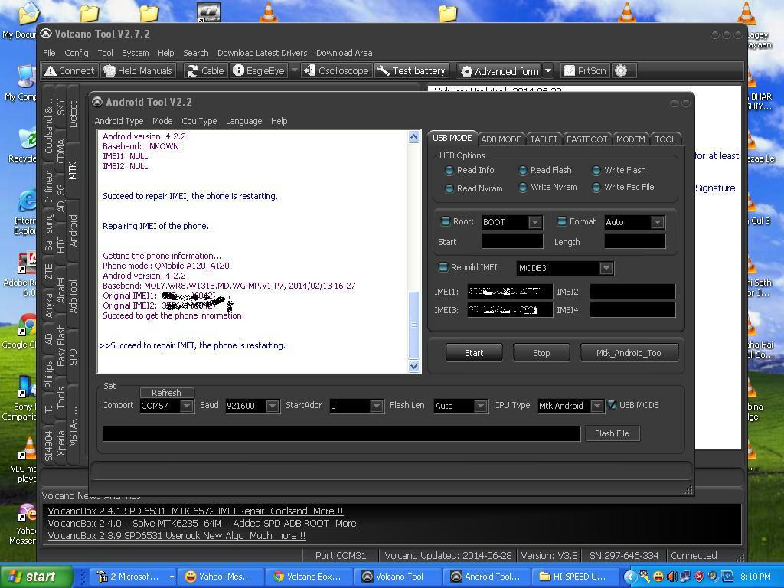Open VolcanoBox 2.3.9 Userlock news link
This screenshot has height=588, width=784.
coord(177,535)
